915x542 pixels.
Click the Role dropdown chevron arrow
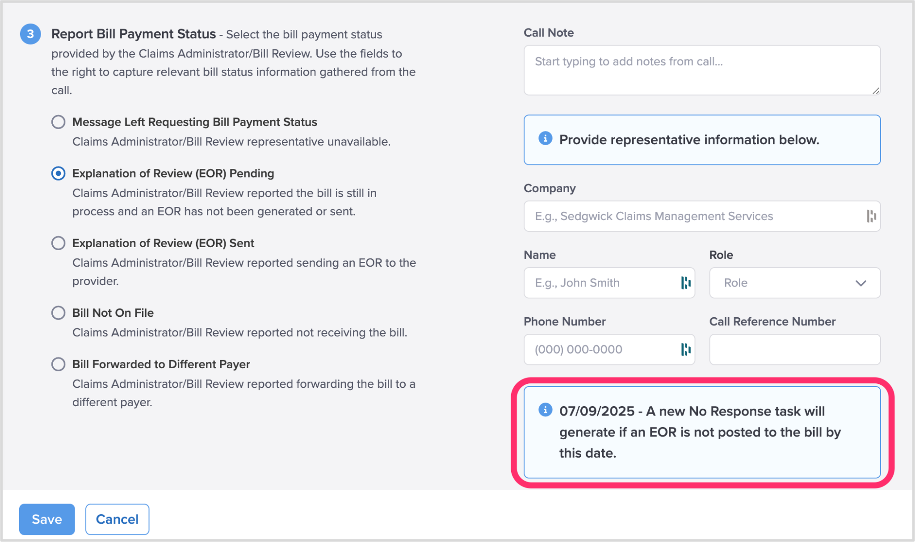tap(860, 283)
